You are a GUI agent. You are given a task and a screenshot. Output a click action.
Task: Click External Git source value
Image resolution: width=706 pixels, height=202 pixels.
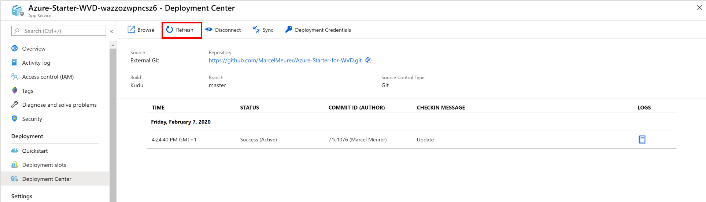pyautogui.click(x=145, y=60)
